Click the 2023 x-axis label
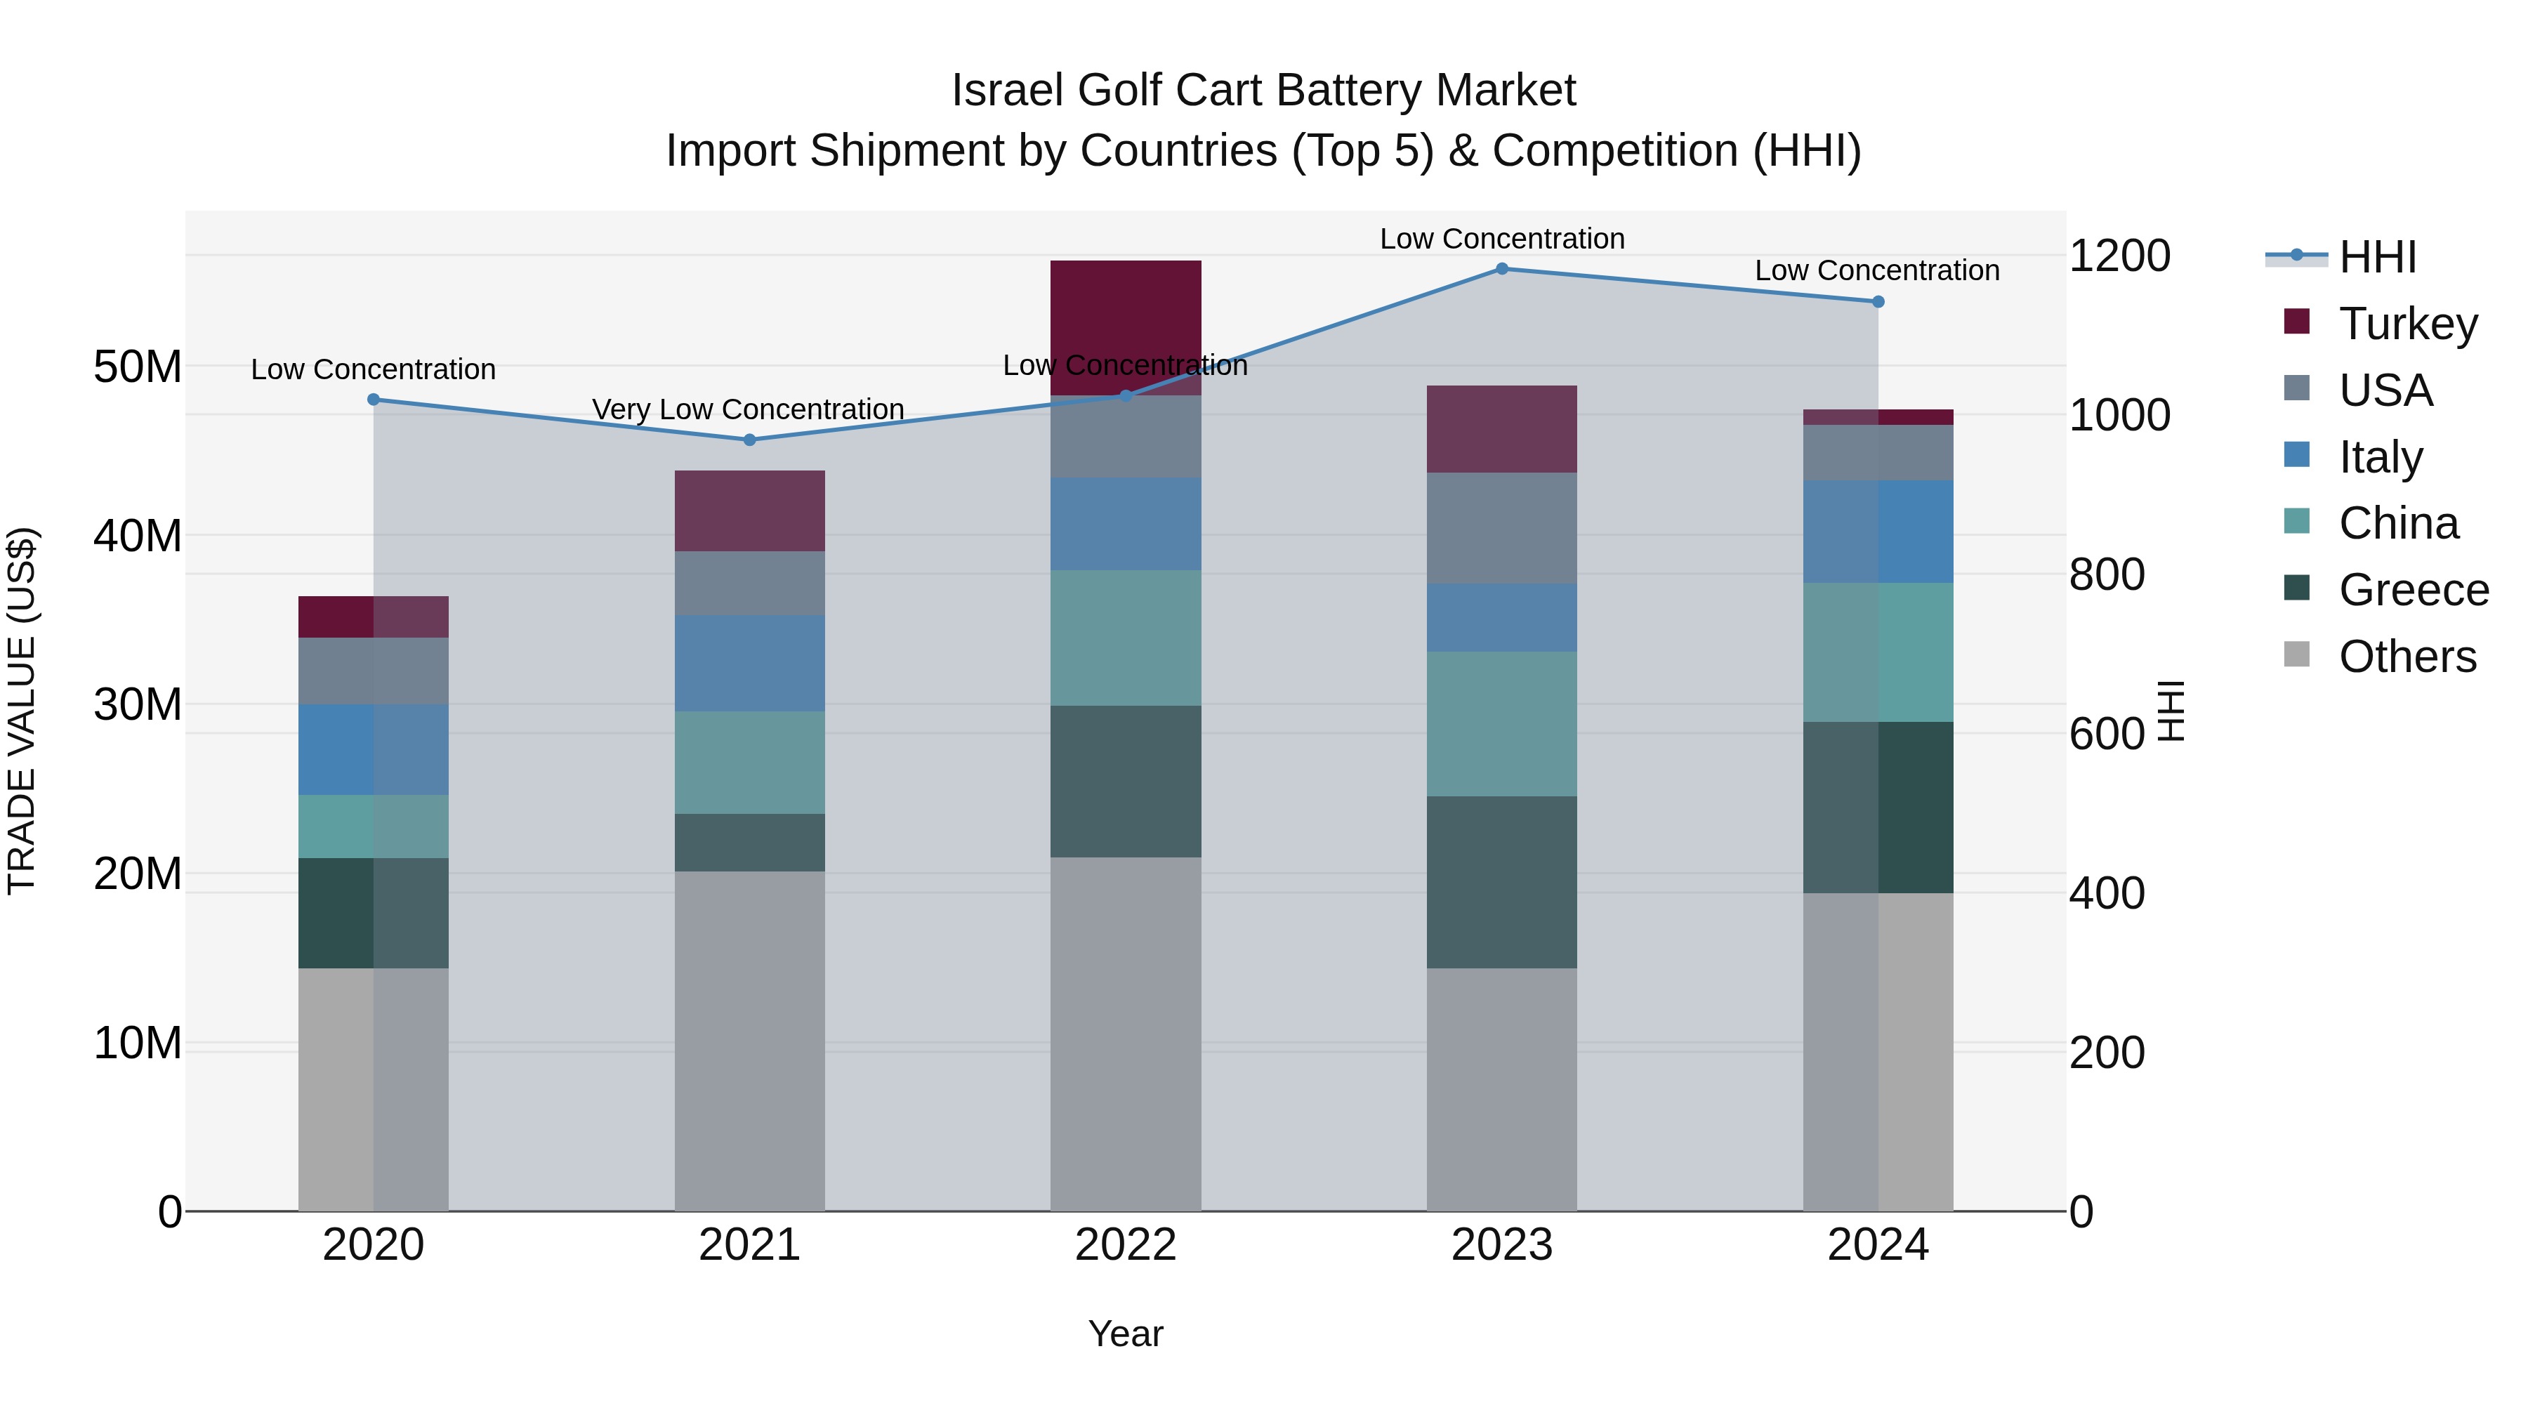Screen dimensions: 2528x1422 [1501, 1245]
